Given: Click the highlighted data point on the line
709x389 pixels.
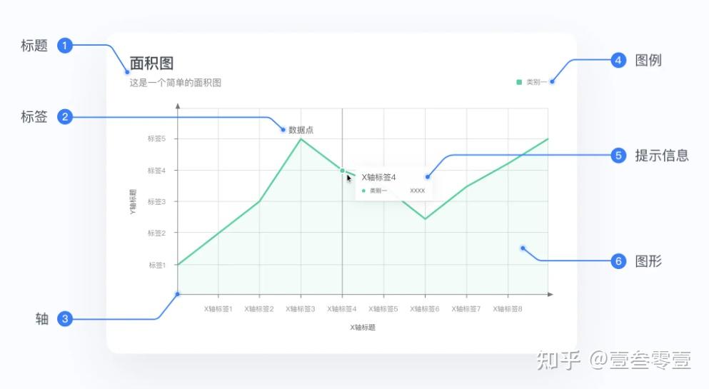Looking at the screenshot, I should pyautogui.click(x=343, y=171).
